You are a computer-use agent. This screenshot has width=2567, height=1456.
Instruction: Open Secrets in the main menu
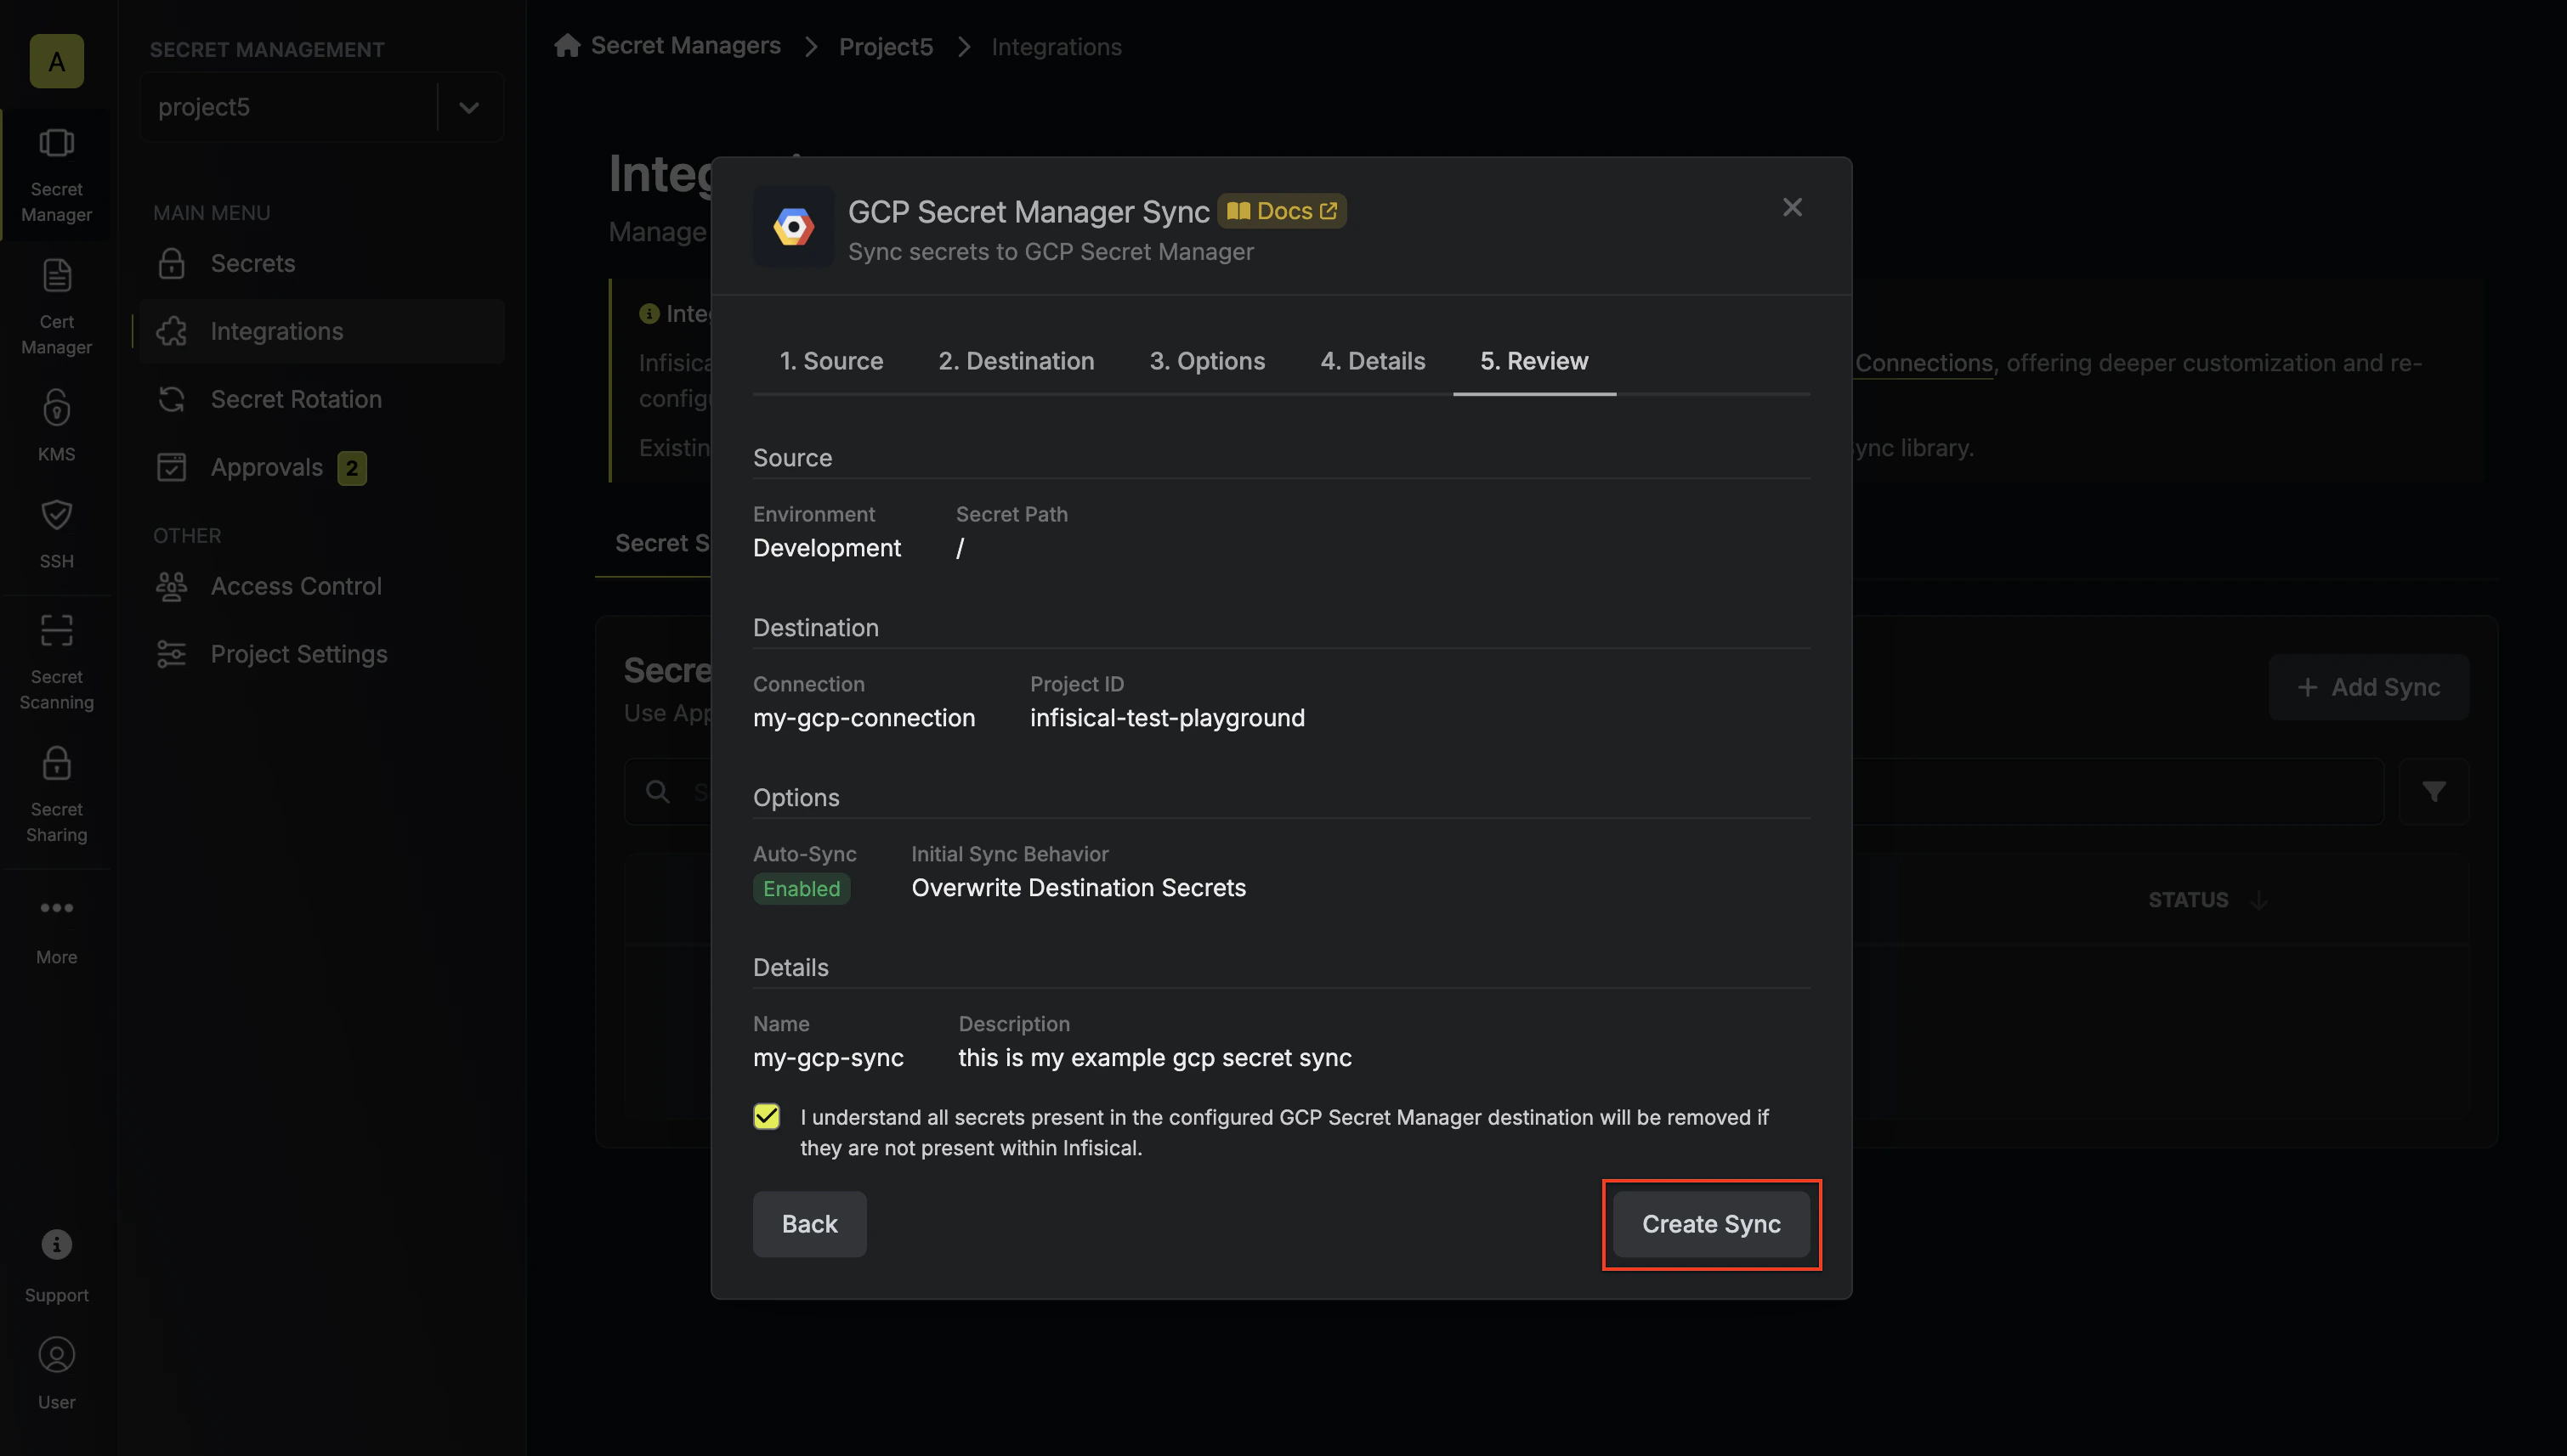(x=322, y=263)
